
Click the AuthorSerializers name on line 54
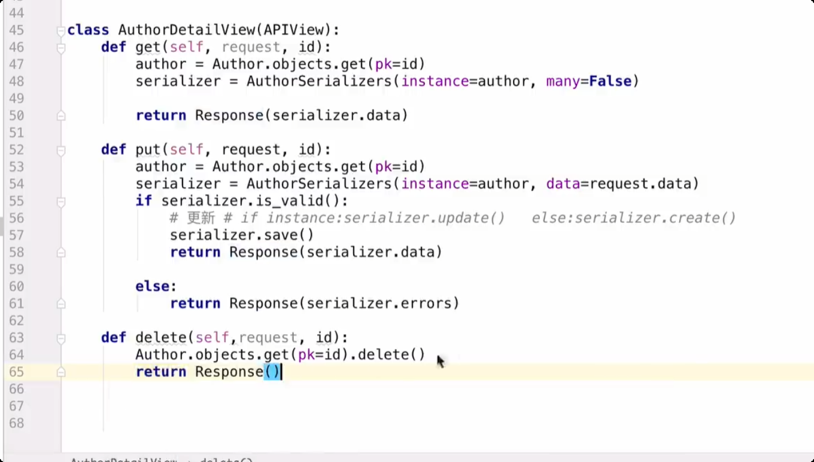319,184
